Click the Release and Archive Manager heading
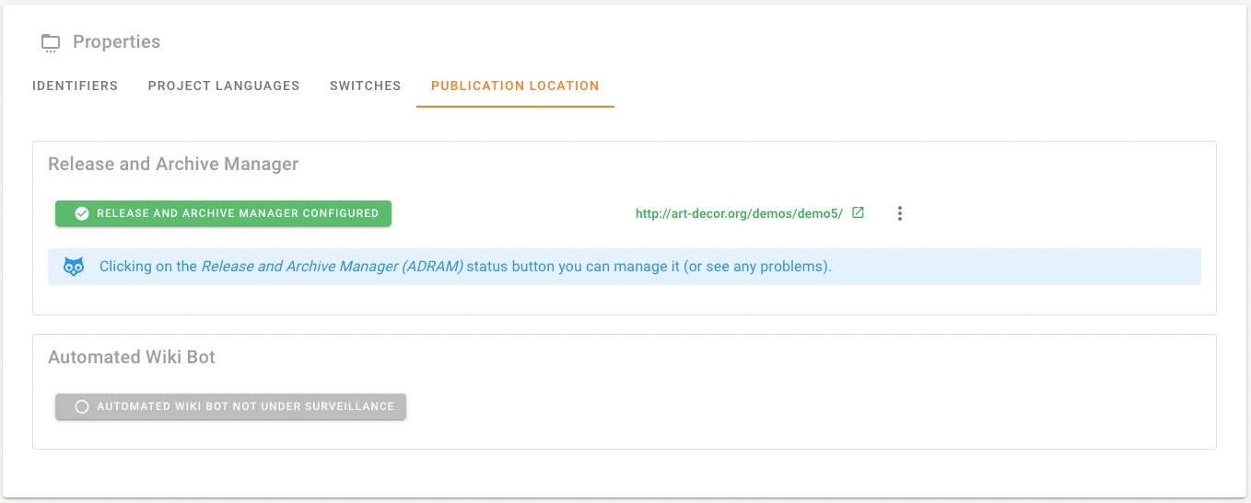 pyautogui.click(x=173, y=165)
